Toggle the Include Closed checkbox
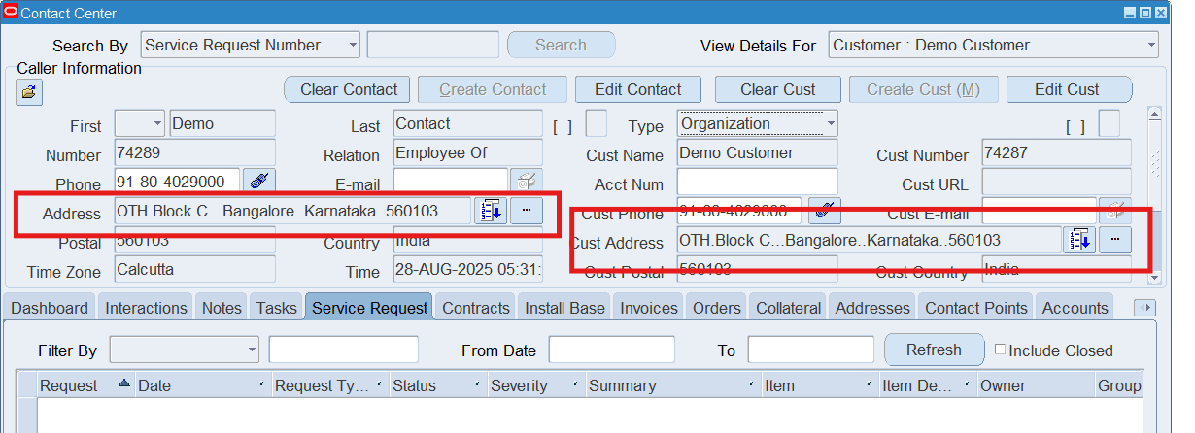The image size is (1195, 433). (1000, 350)
